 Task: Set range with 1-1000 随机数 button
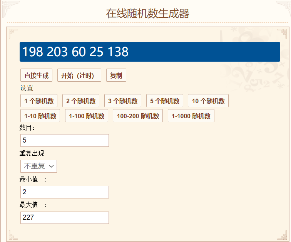click(191, 116)
